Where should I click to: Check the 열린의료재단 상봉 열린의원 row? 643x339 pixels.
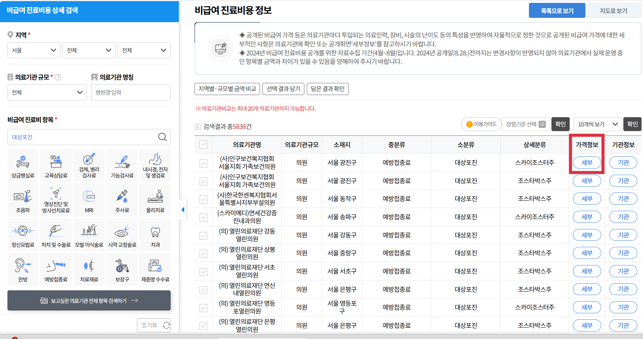coord(203,253)
